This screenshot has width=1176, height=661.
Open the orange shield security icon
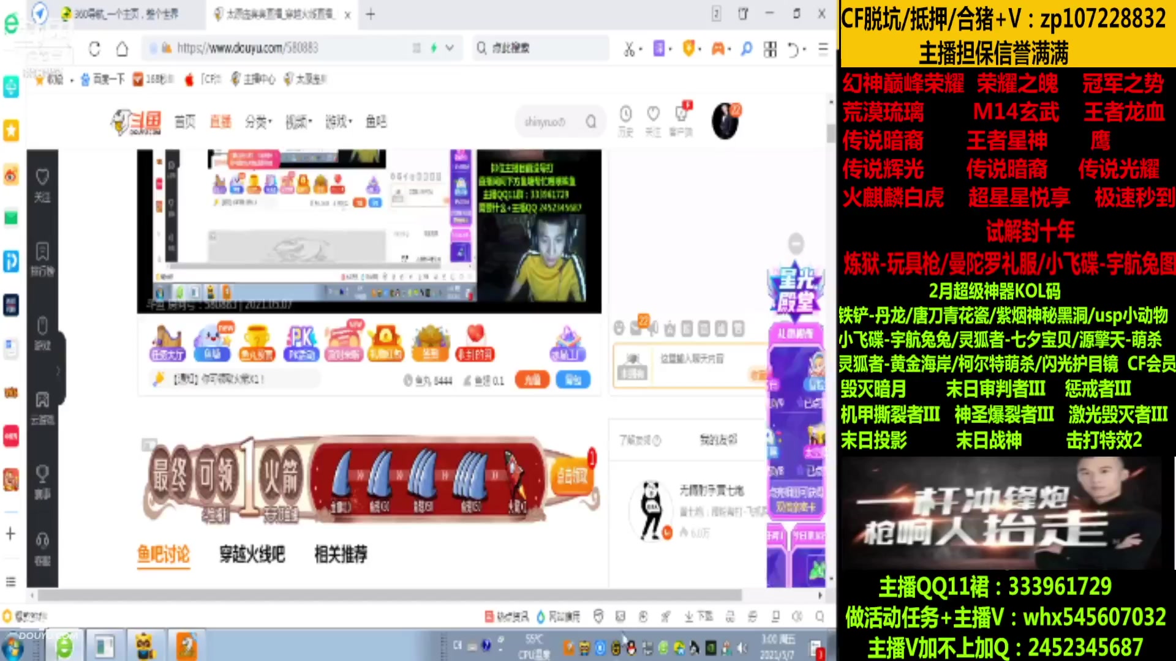click(688, 48)
